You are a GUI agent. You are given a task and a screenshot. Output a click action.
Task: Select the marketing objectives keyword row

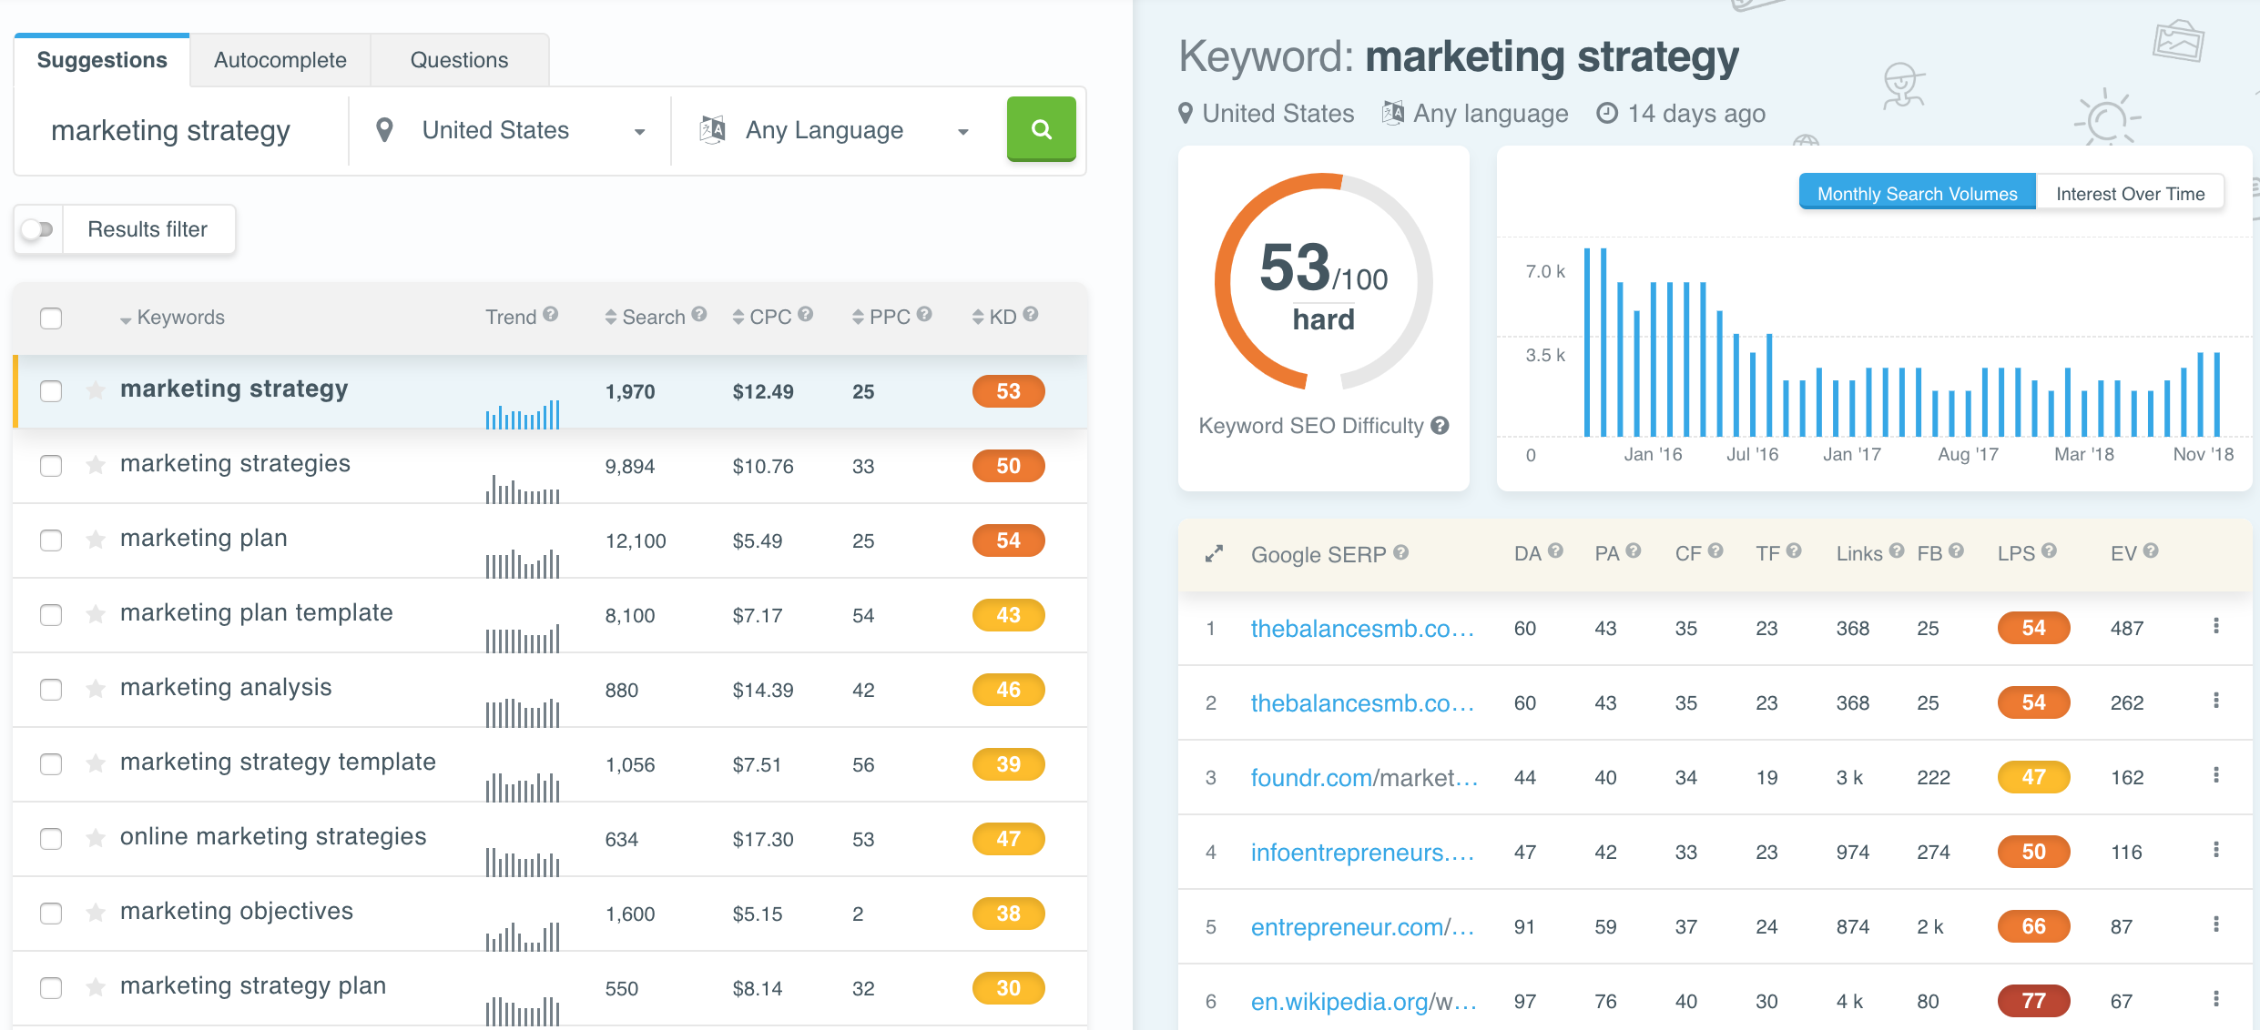pos(550,914)
